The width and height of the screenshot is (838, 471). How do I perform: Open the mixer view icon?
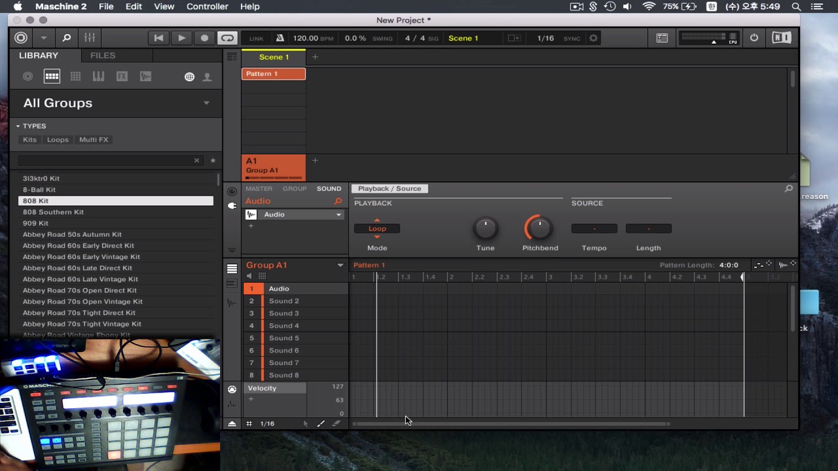click(x=90, y=38)
